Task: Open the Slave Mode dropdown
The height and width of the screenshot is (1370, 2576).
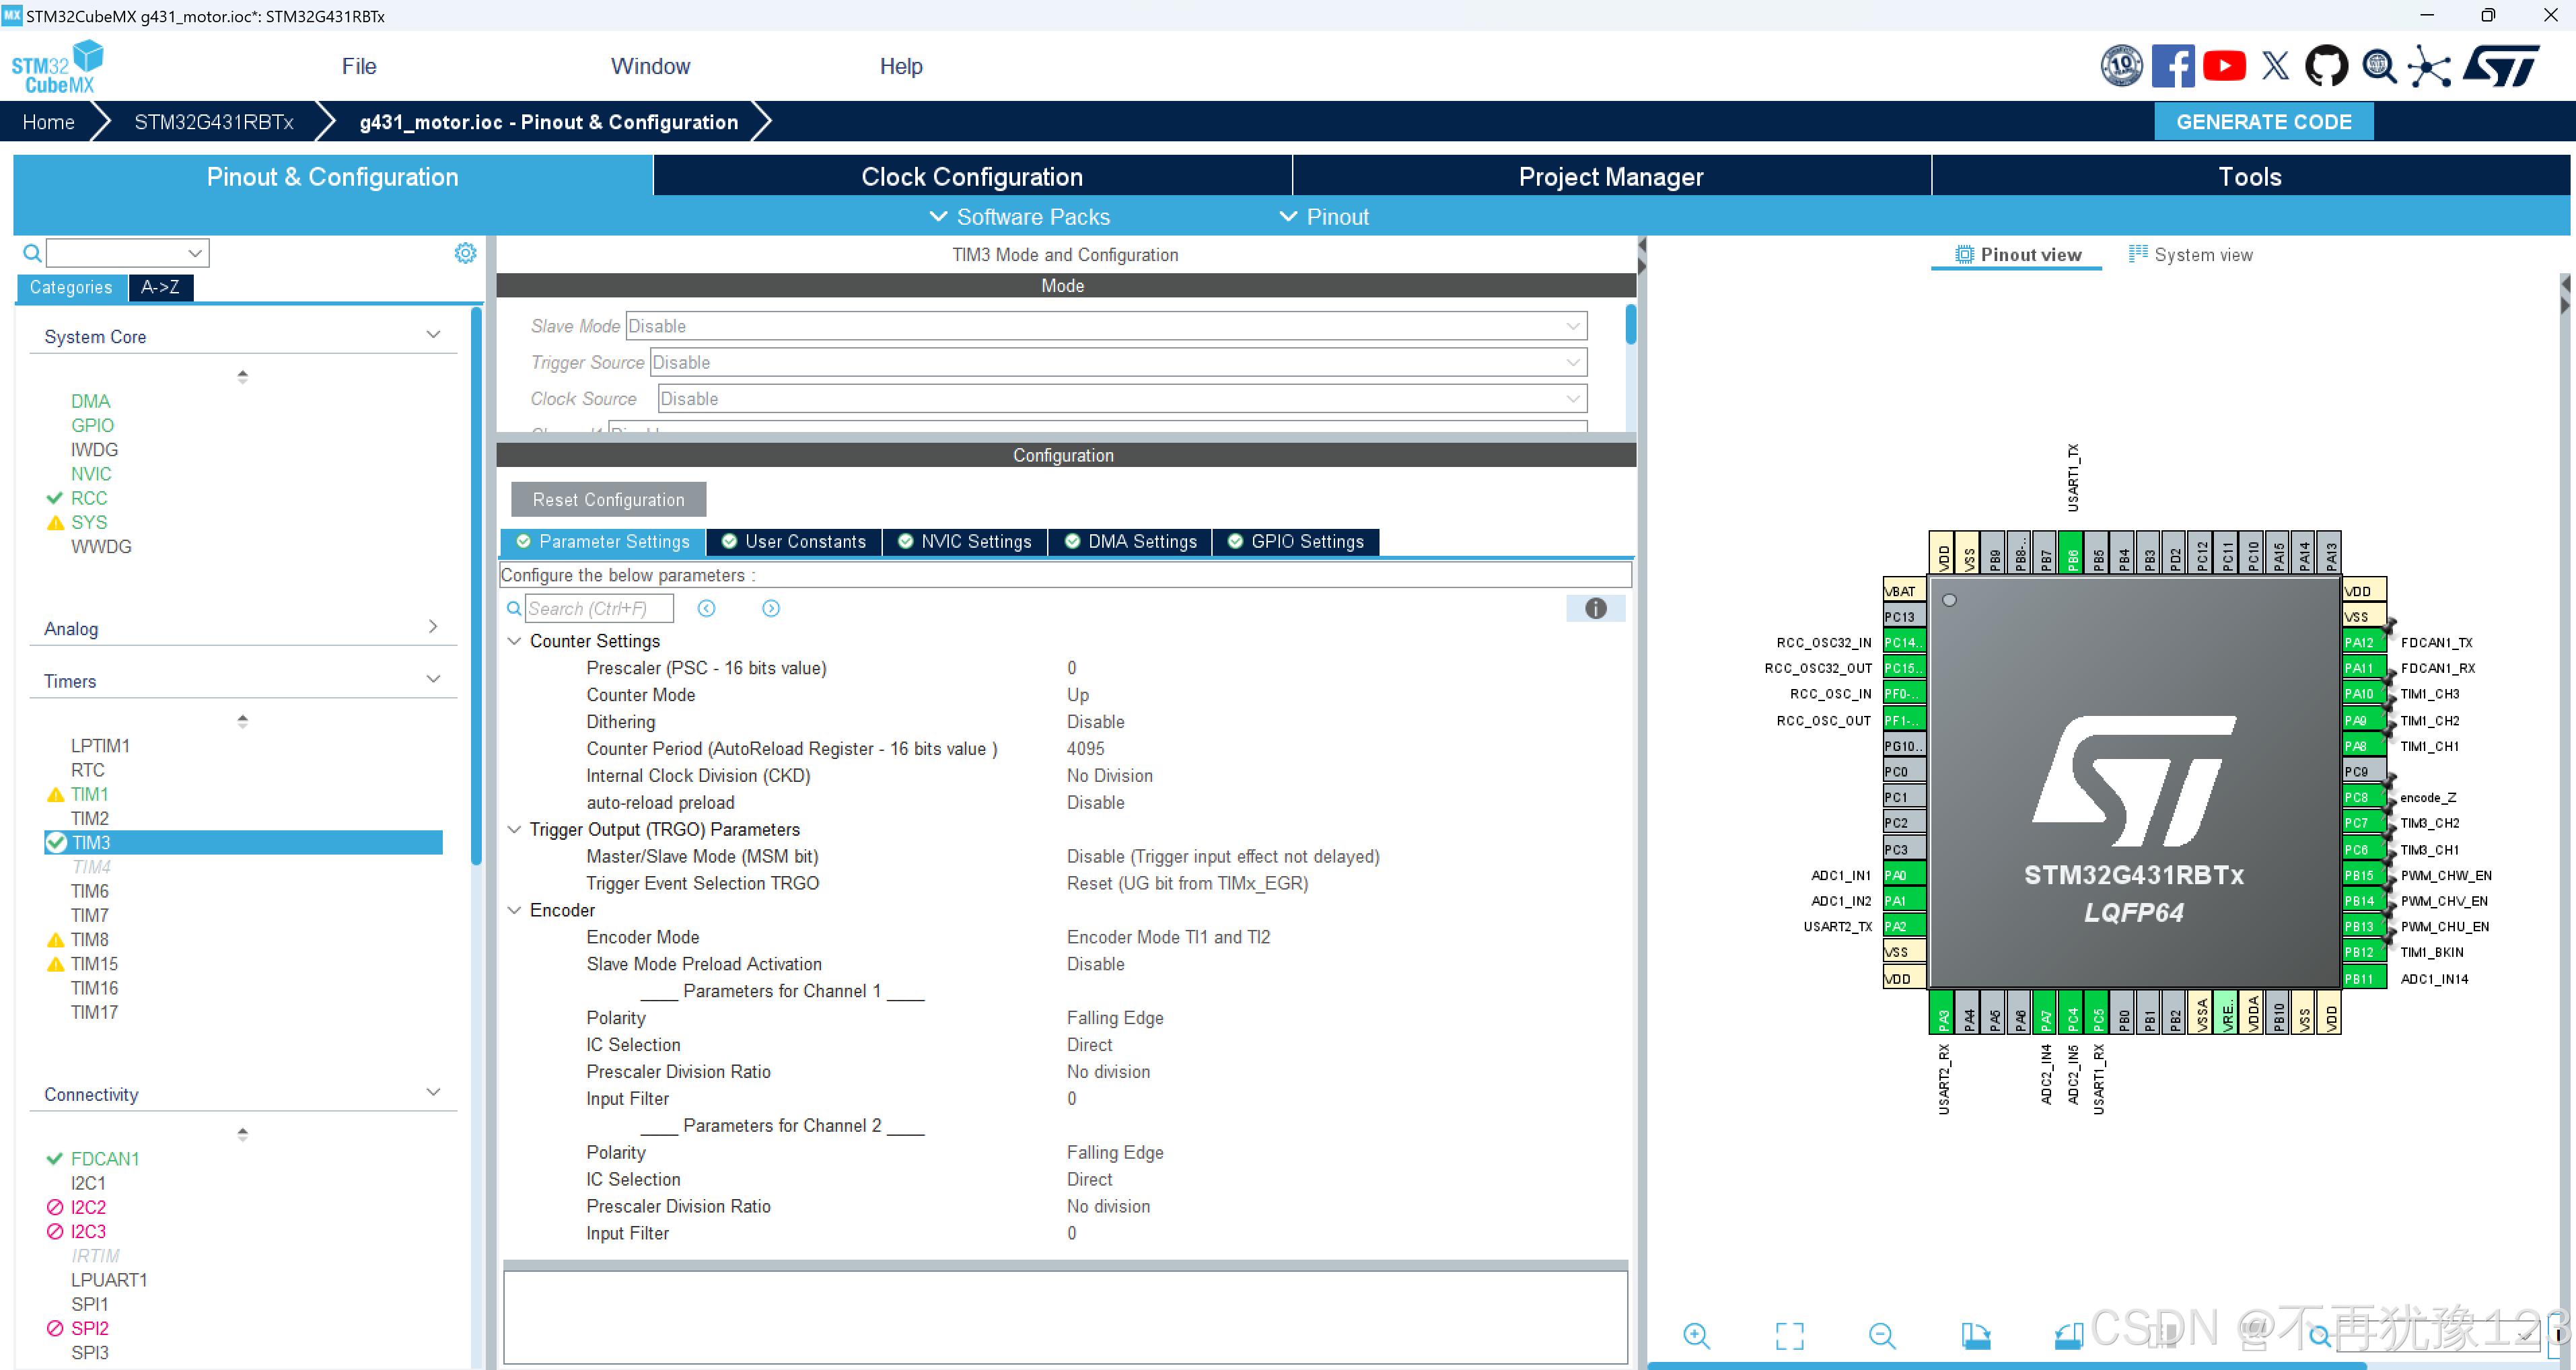Action: (x=1105, y=326)
